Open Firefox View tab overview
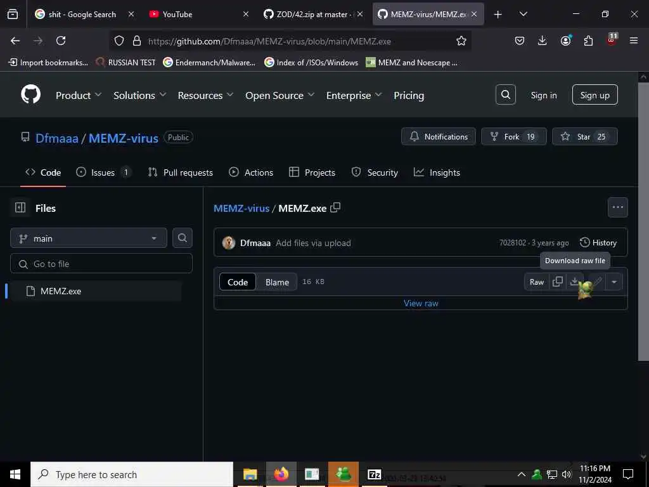The width and height of the screenshot is (649, 487). (13, 14)
